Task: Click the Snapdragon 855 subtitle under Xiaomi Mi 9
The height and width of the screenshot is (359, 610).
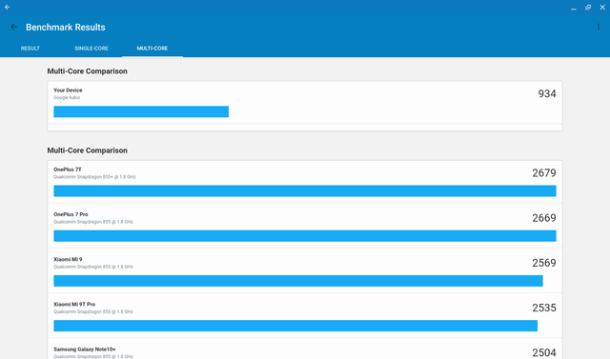Action: click(x=93, y=267)
